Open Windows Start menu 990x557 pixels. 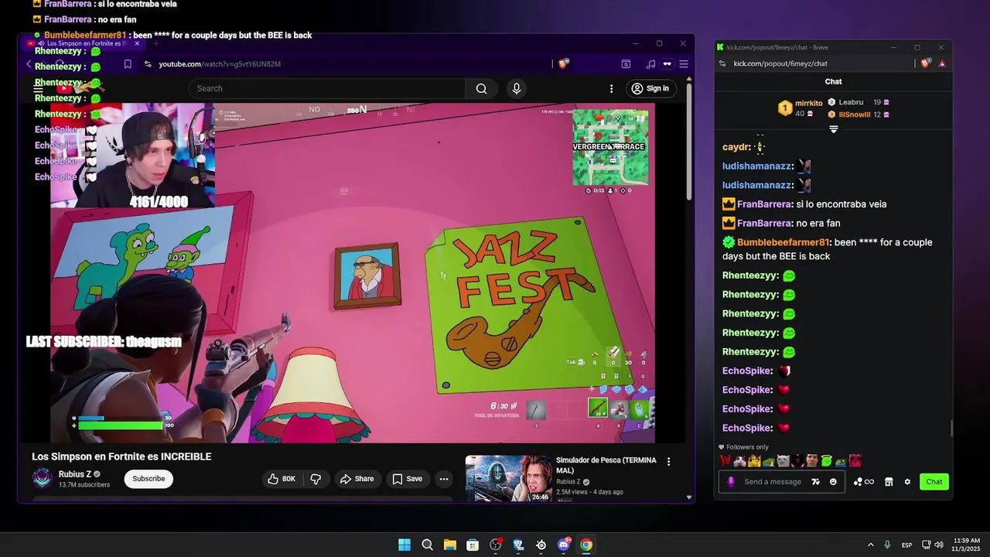(405, 545)
